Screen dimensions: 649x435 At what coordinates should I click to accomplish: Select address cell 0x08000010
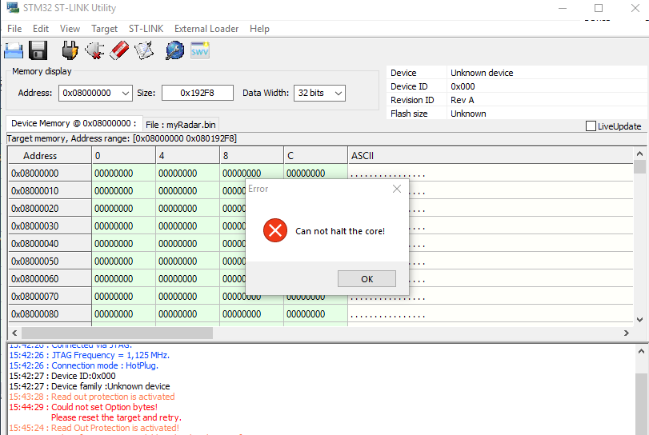click(50, 190)
